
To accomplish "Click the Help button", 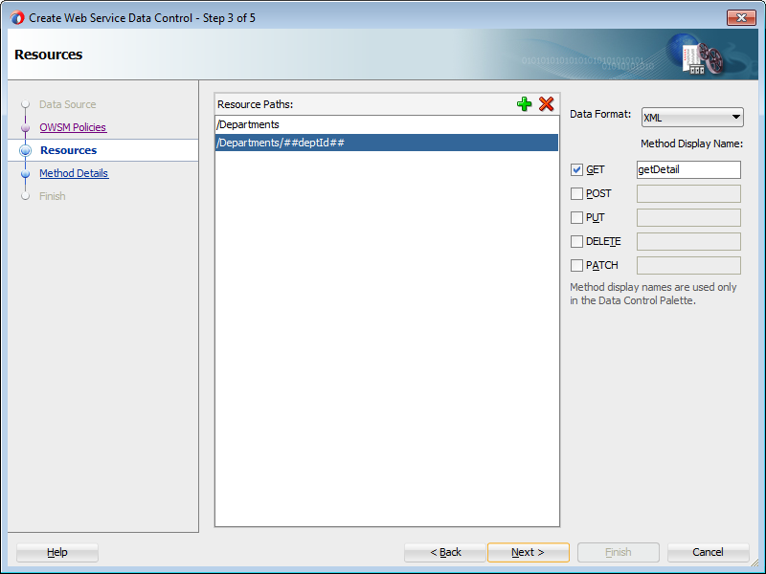I will click(x=57, y=553).
